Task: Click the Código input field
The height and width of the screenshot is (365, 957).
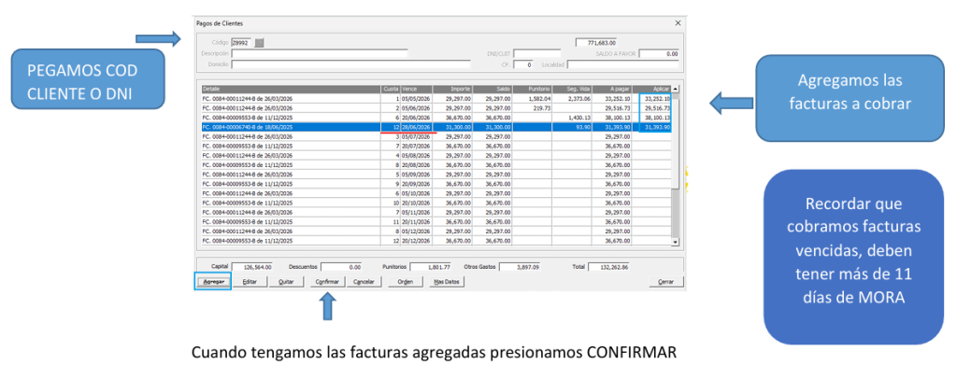Action: pos(242,43)
